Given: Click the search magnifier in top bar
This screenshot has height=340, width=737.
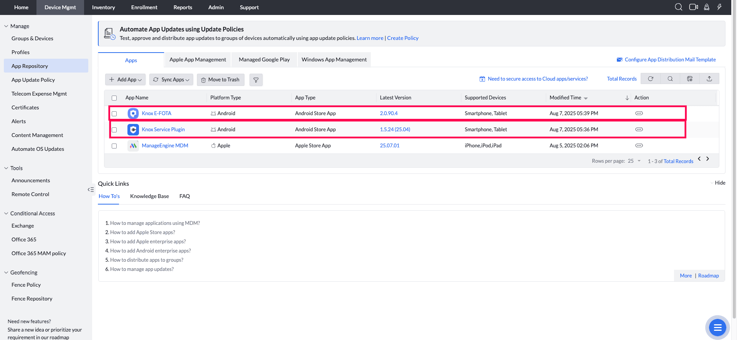Looking at the screenshot, I should tap(678, 7).
